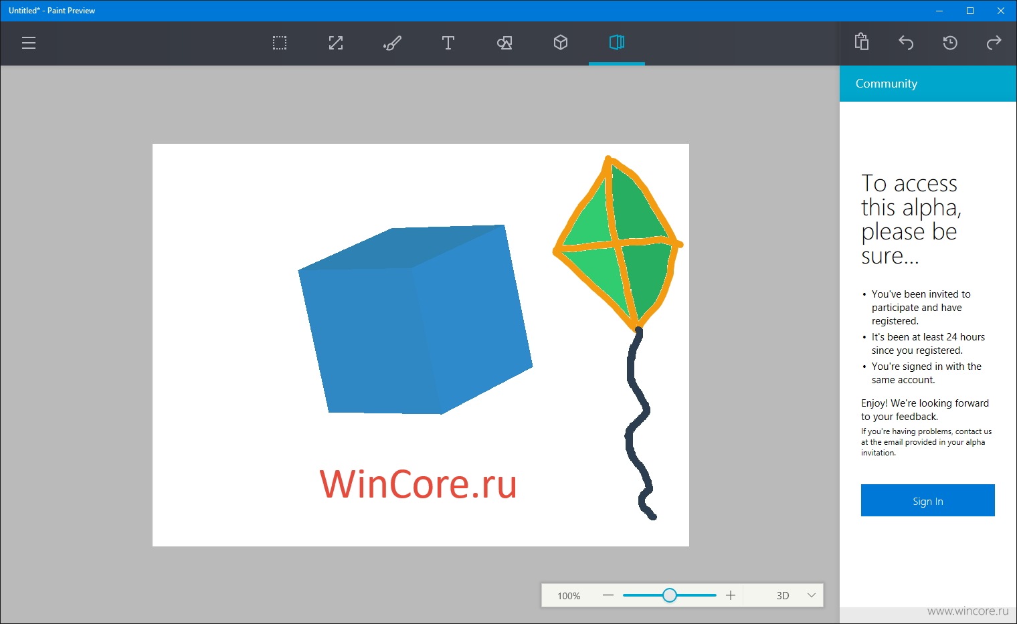Zoom in with the plus button
The image size is (1017, 624).
(x=731, y=595)
